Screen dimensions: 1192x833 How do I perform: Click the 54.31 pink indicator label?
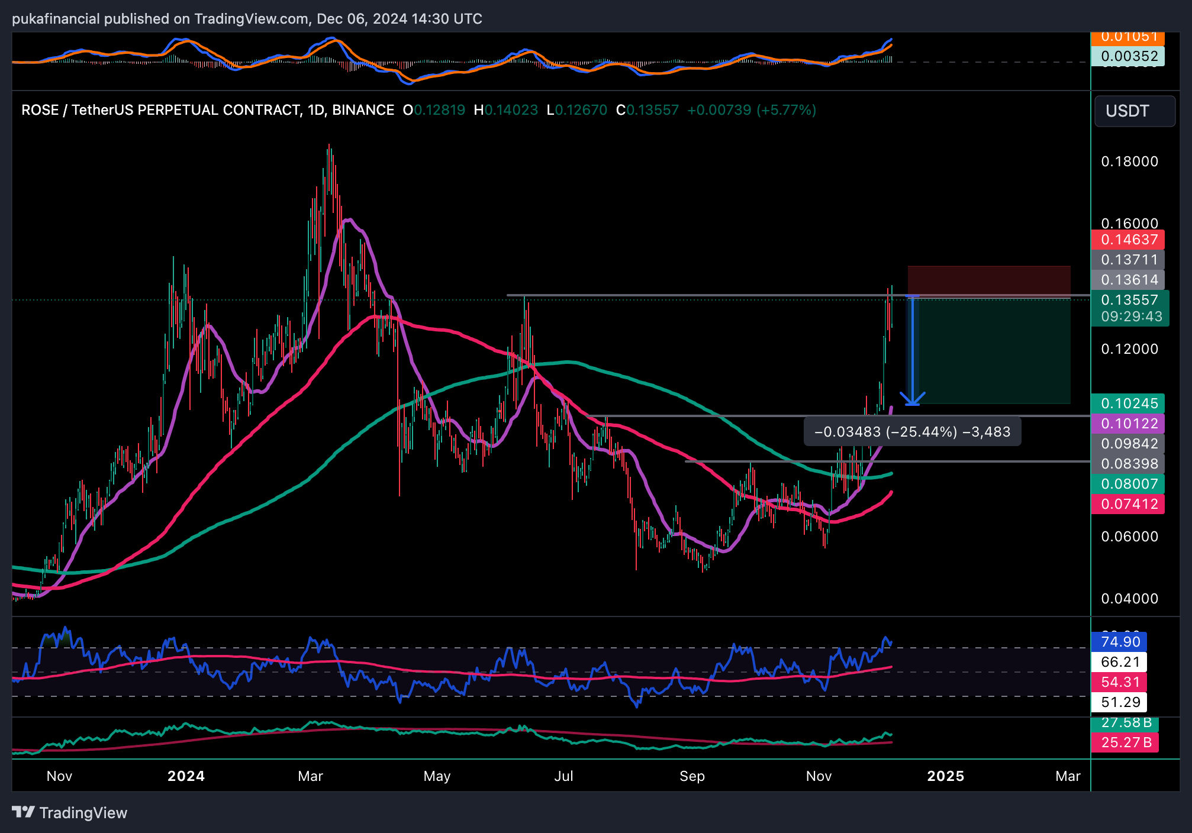(1119, 682)
